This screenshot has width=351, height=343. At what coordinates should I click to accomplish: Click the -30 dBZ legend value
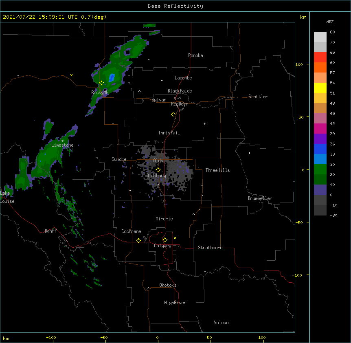(333, 215)
